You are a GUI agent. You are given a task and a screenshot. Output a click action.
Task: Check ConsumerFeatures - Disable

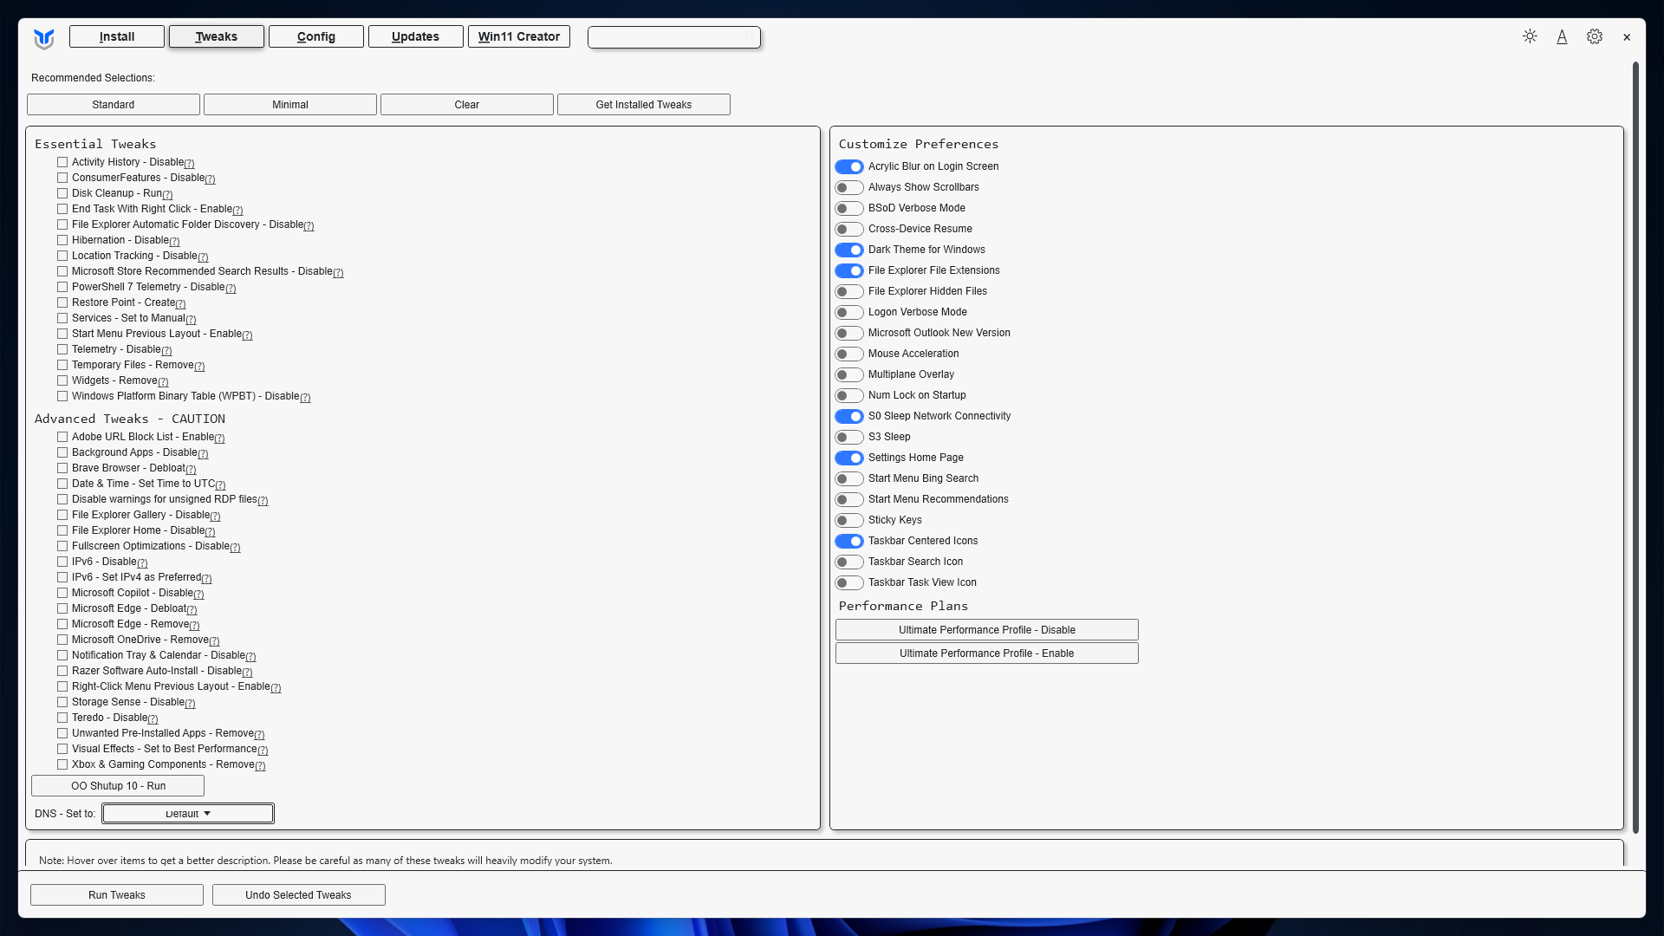coord(62,178)
